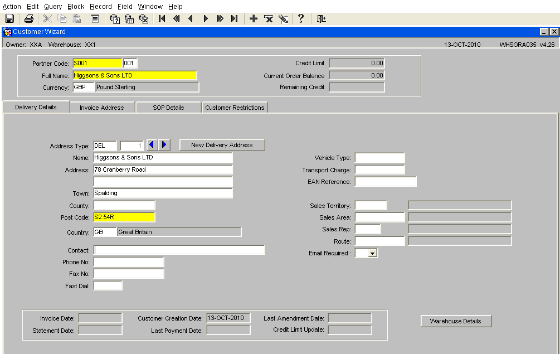Viewport: 560px width, 354px height.
Task: Switch to the Delivery Details tab
Action: click(36, 107)
